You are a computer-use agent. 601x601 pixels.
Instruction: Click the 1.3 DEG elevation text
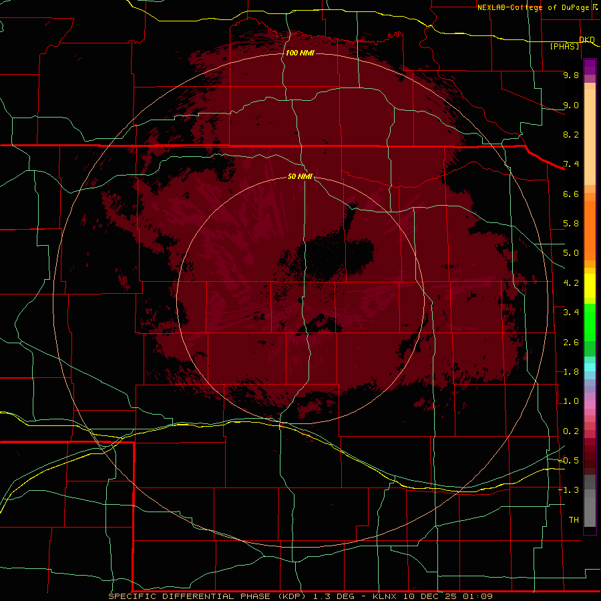[x=335, y=596]
